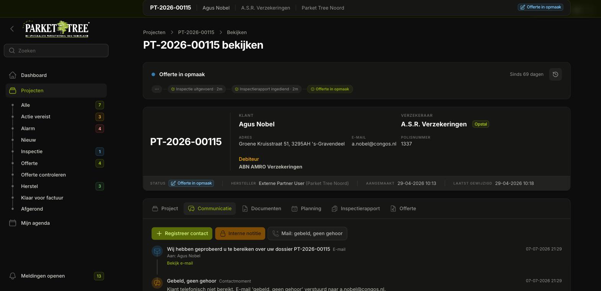The height and width of the screenshot is (291, 601).
Task: Click the Projecten folder icon
Action: coord(13,90)
